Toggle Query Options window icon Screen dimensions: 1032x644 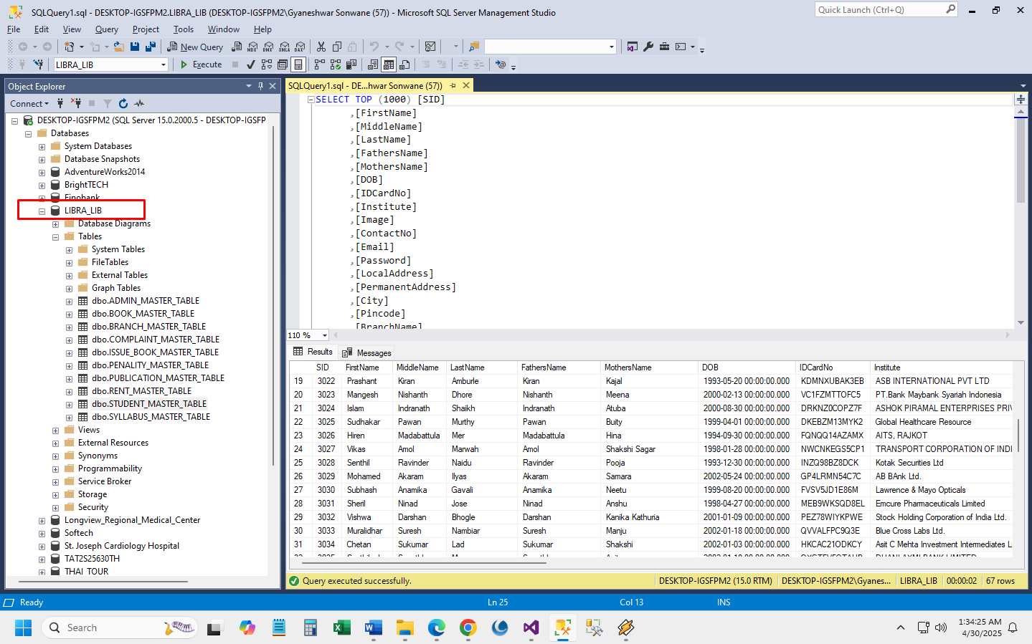[x=282, y=64]
